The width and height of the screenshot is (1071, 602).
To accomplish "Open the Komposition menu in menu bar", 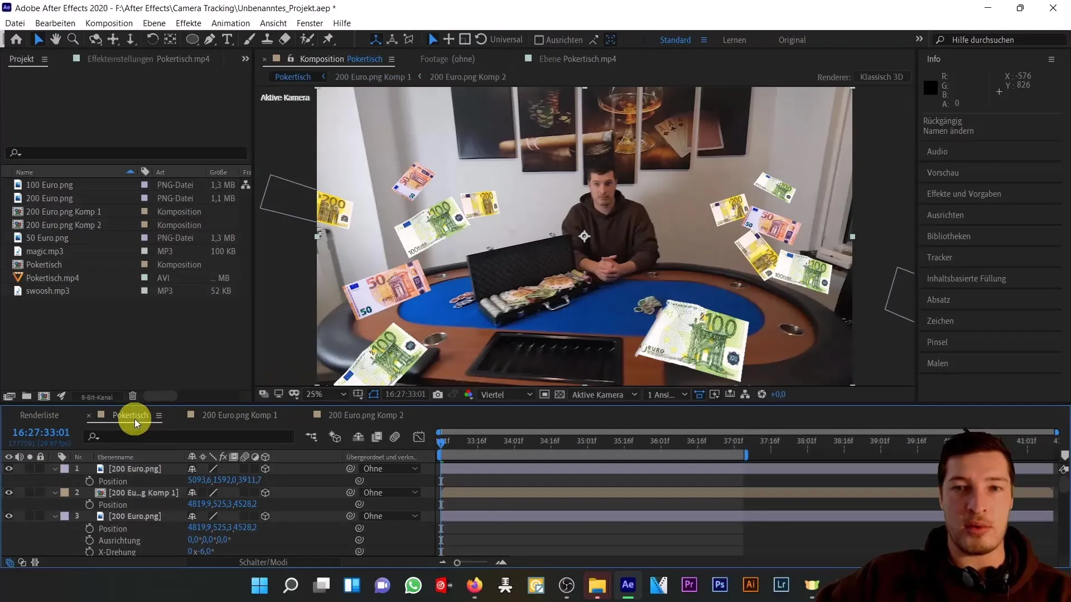I will coord(109,23).
